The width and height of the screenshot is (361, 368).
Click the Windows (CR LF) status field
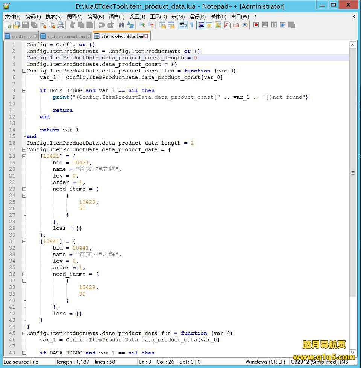pyautogui.click(x=265, y=362)
